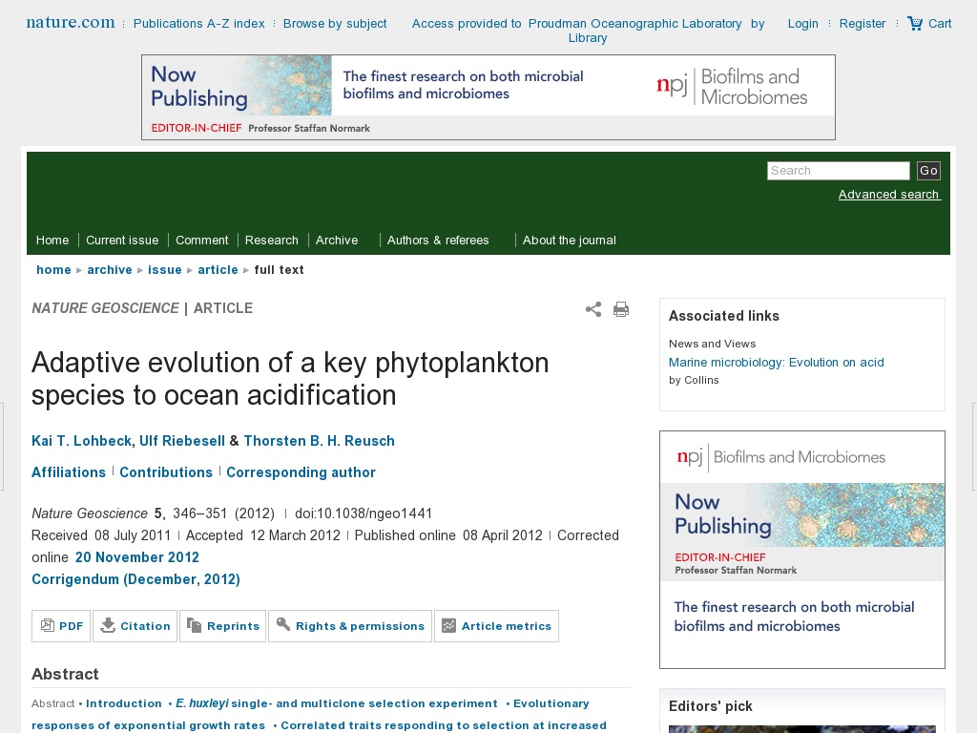
Task: Click the PDF button label
Action: click(x=71, y=626)
